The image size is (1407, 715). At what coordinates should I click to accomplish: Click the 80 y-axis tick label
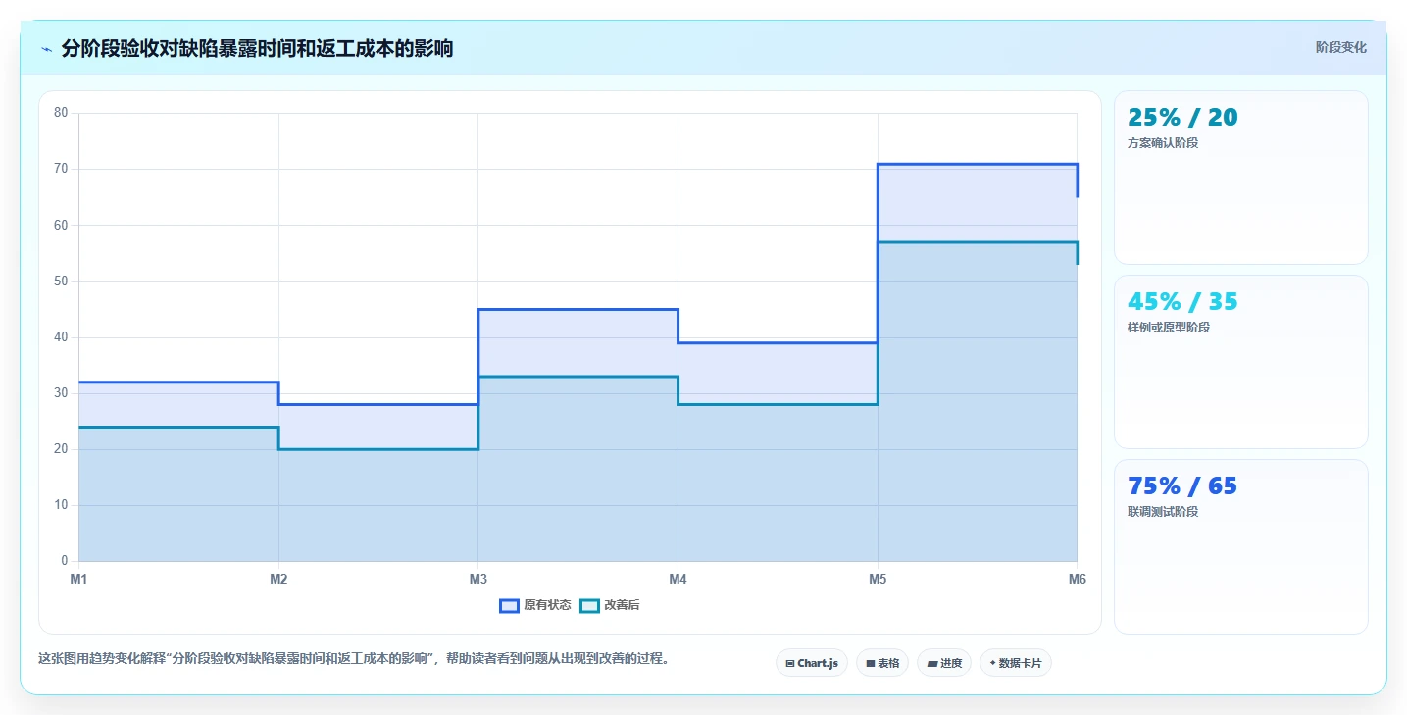(x=61, y=113)
